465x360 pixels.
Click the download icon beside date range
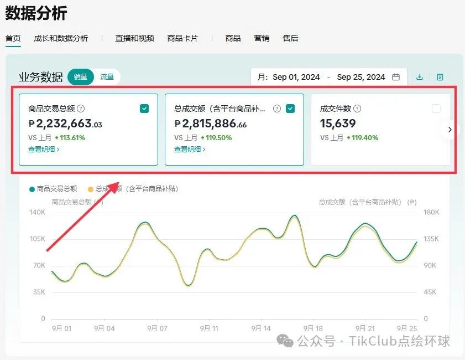click(x=420, y=77)
